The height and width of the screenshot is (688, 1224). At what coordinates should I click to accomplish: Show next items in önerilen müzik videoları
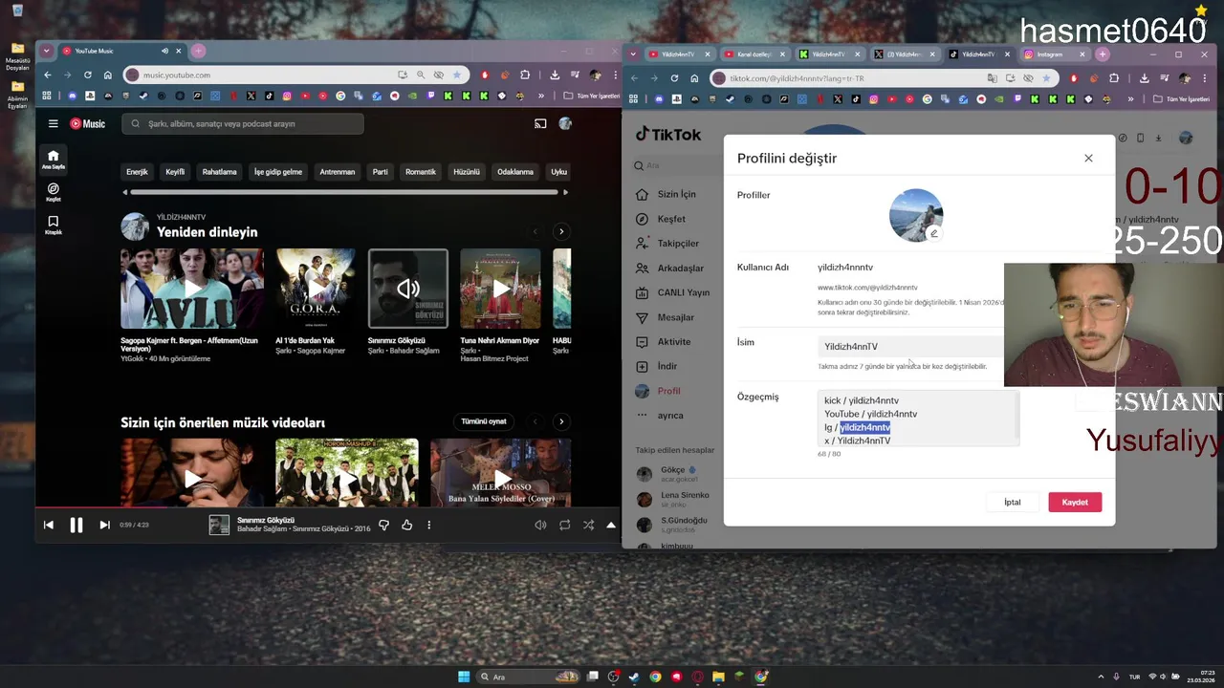point(561,421)
